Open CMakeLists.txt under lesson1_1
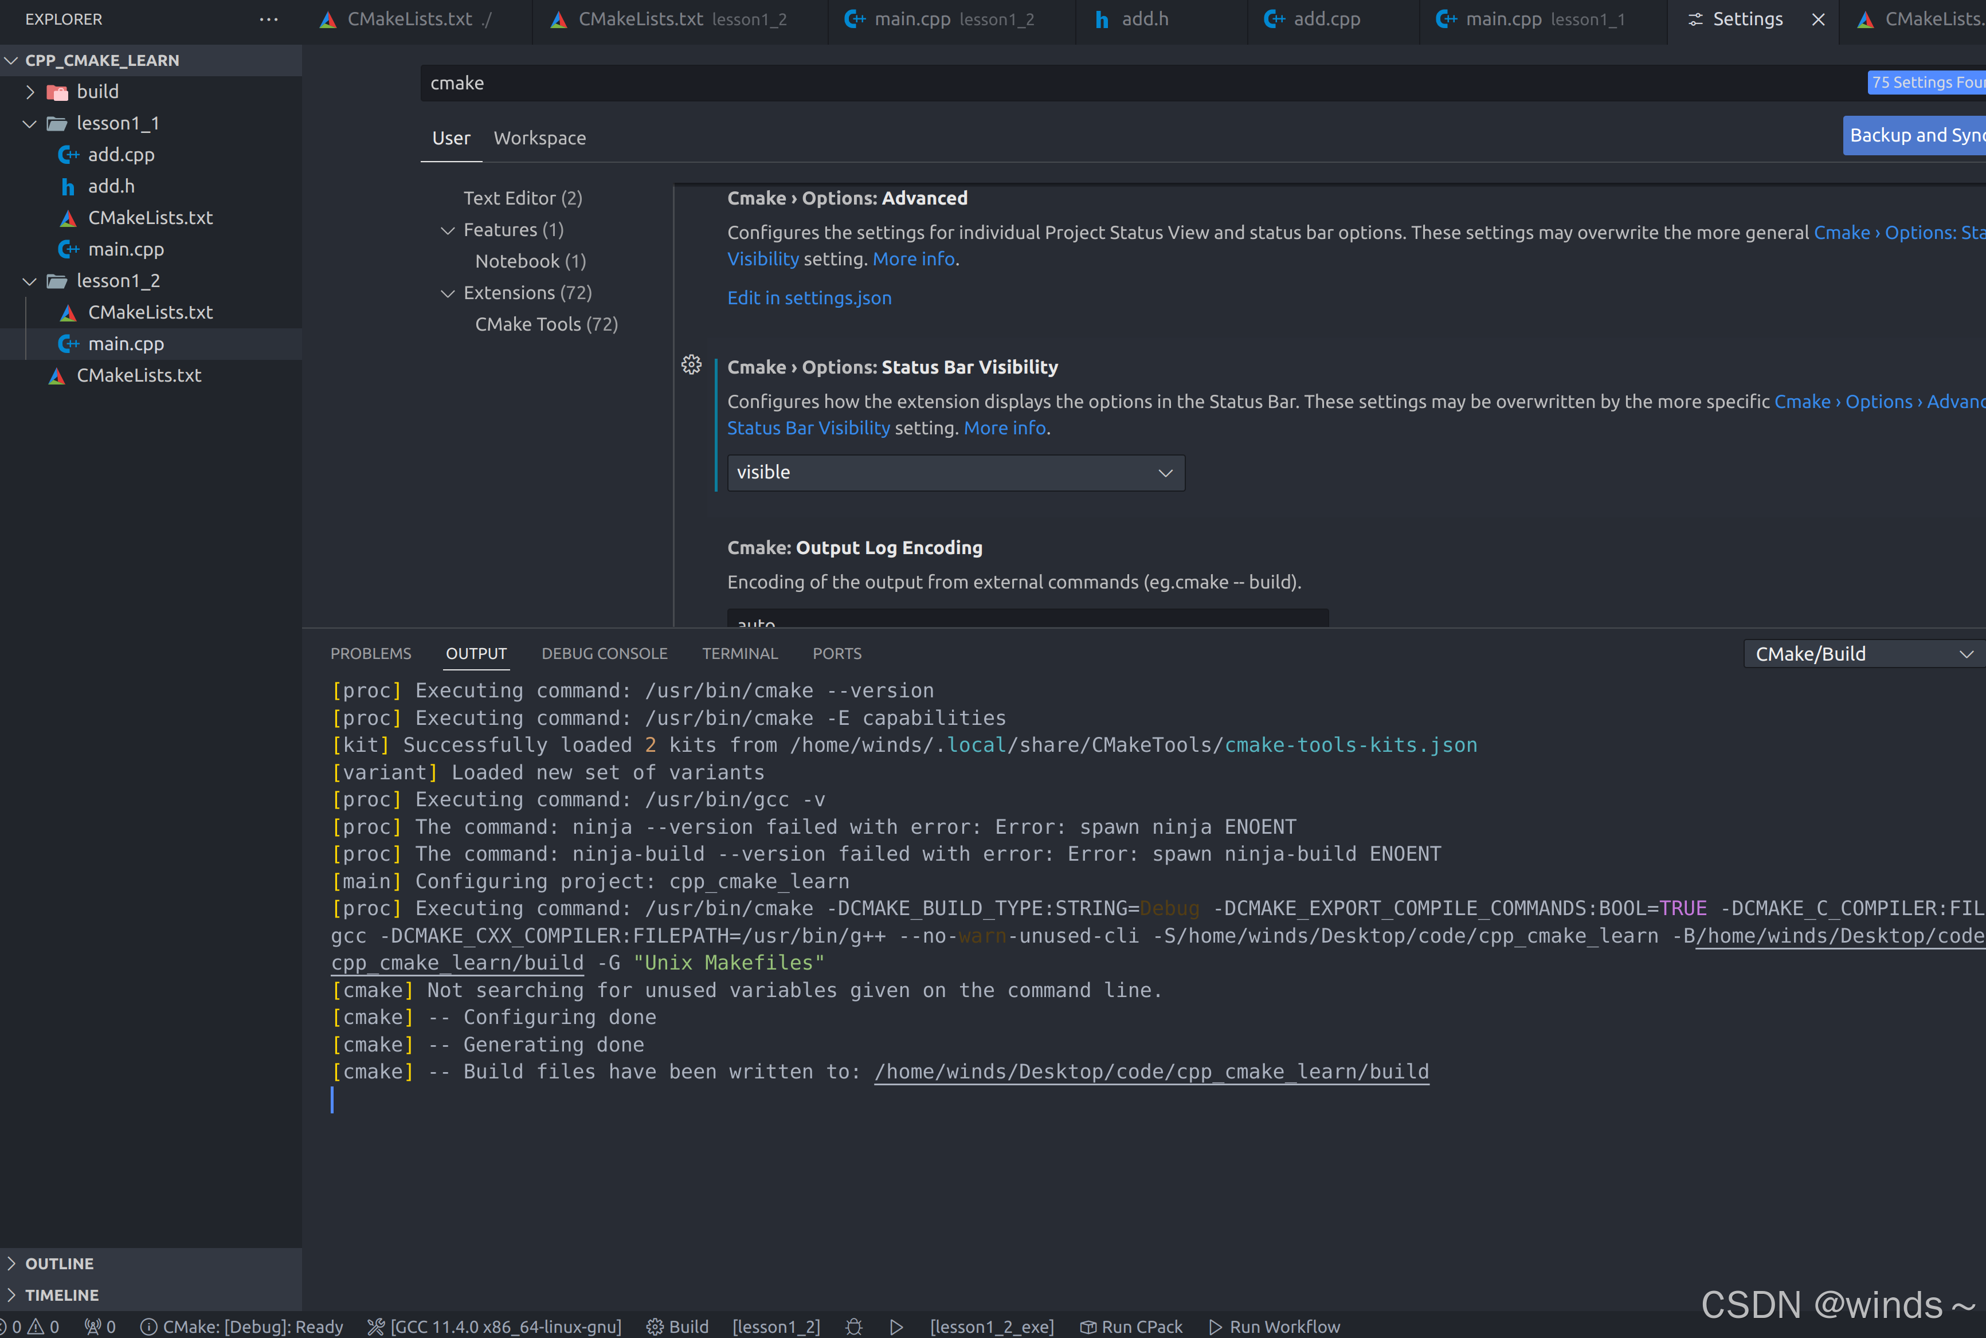This screenshot has height=1338, width=1986. (151, 218)
